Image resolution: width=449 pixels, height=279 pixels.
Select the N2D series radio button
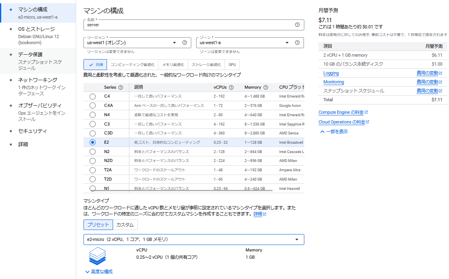pyautogui.click(x=92, y=161)
